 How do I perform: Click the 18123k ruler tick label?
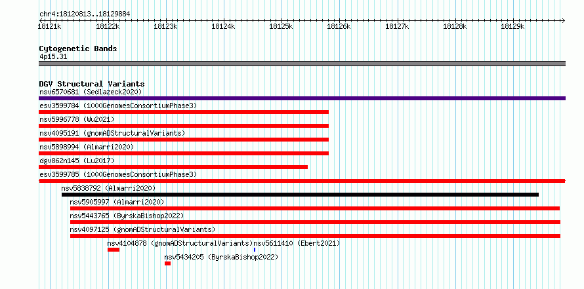click(165, 27)
